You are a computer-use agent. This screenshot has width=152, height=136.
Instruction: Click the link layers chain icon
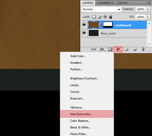[x=93, y=49]
